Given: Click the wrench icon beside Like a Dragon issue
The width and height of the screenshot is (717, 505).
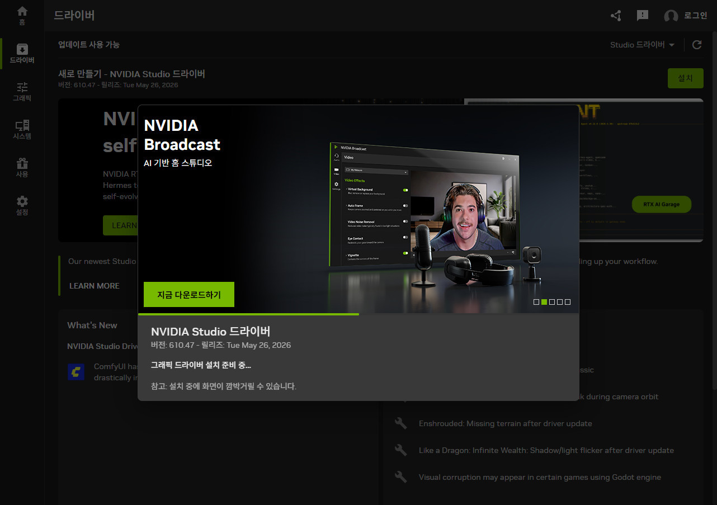Looking at the screenshot, I should 400,450.
